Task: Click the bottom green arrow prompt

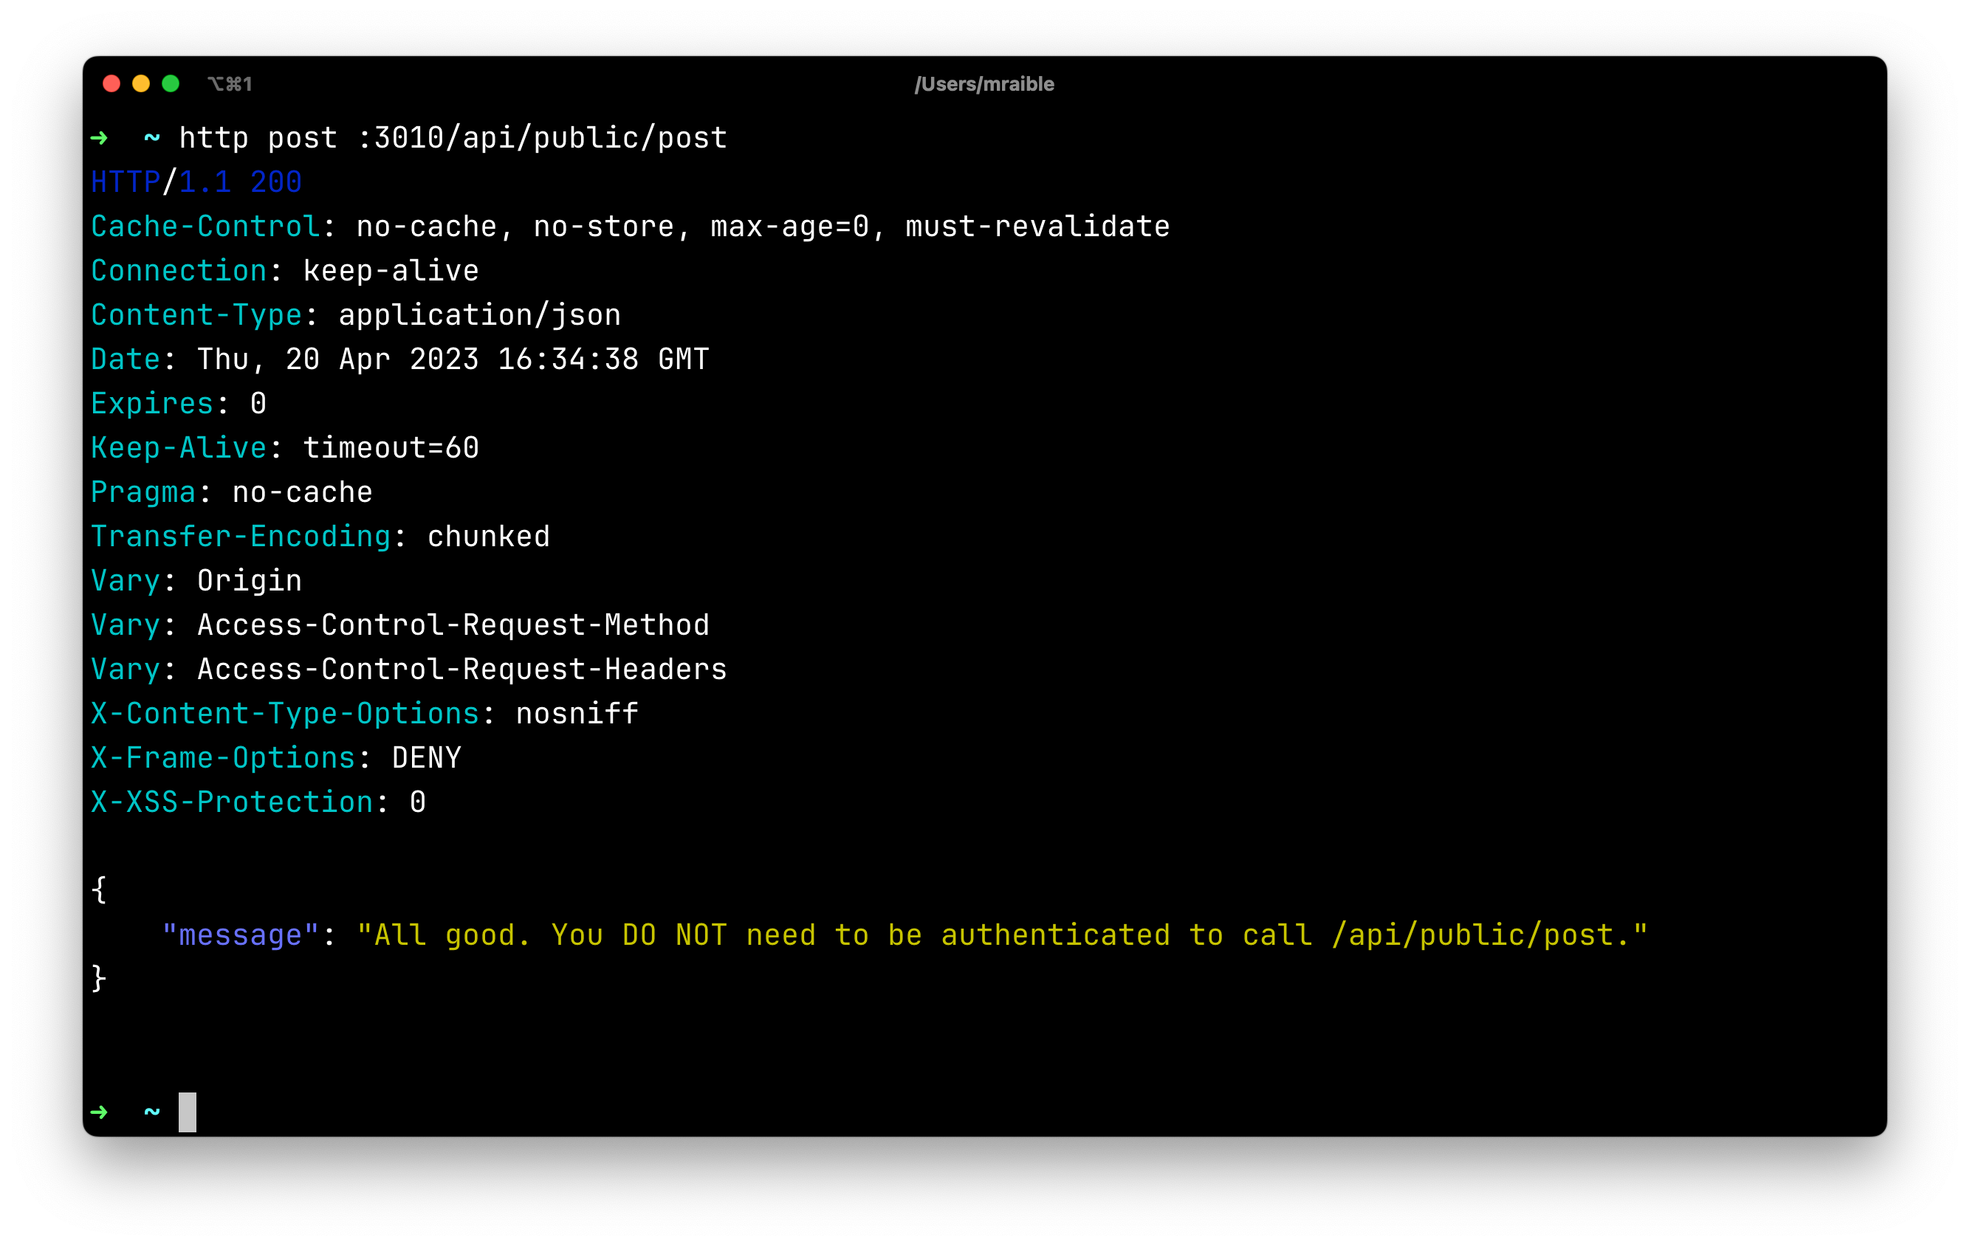Action: pyautogui.click(x=99, y=1112)
